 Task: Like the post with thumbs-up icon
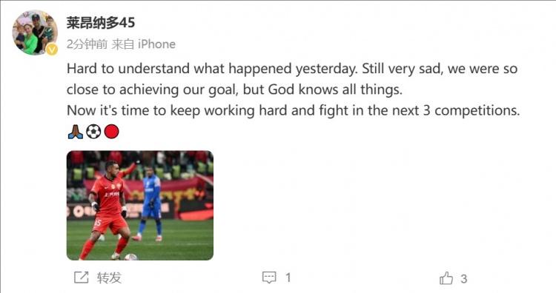446,278
